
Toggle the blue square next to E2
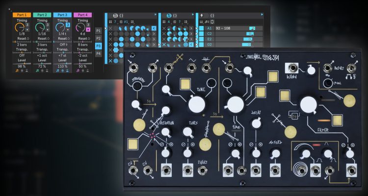202,39
